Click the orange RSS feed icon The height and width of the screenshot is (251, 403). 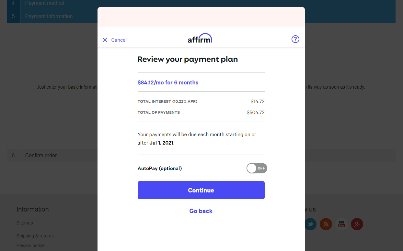point(326,224)
